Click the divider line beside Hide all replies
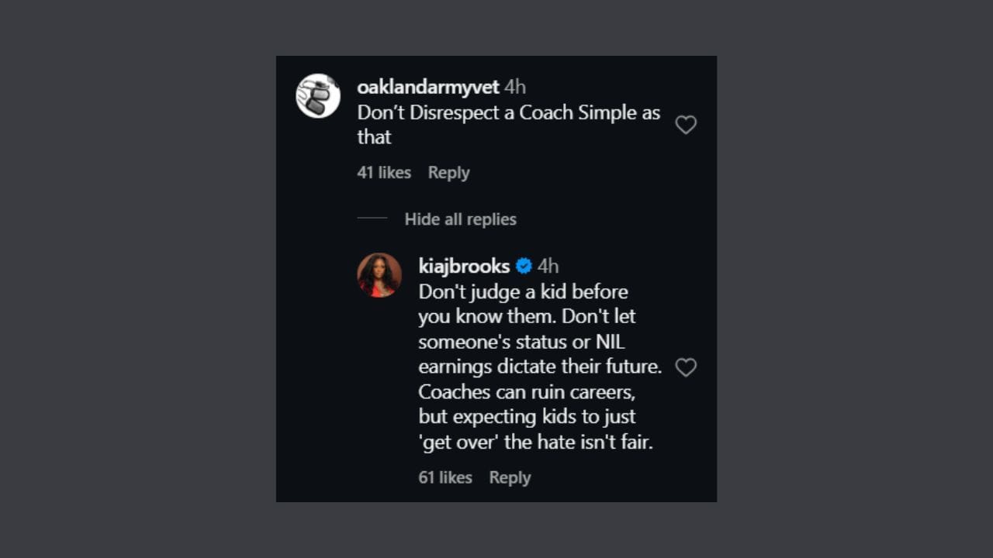Screen dimensions: 993x558 372,219
